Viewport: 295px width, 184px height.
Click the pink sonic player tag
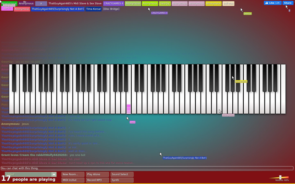[7, 8]
